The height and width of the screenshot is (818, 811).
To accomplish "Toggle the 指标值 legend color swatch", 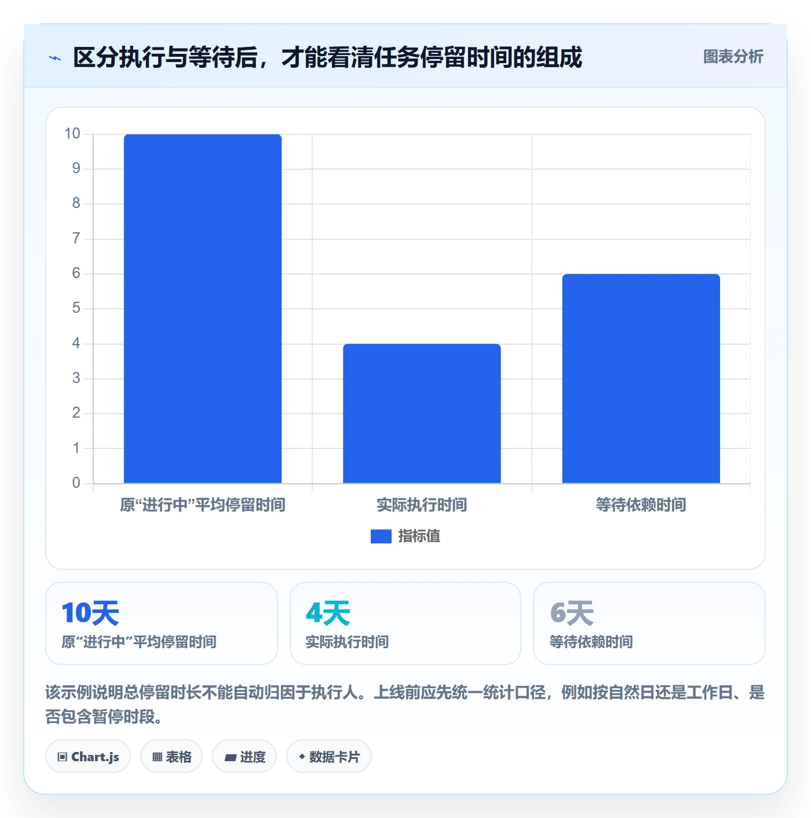I will coord(381,536).
